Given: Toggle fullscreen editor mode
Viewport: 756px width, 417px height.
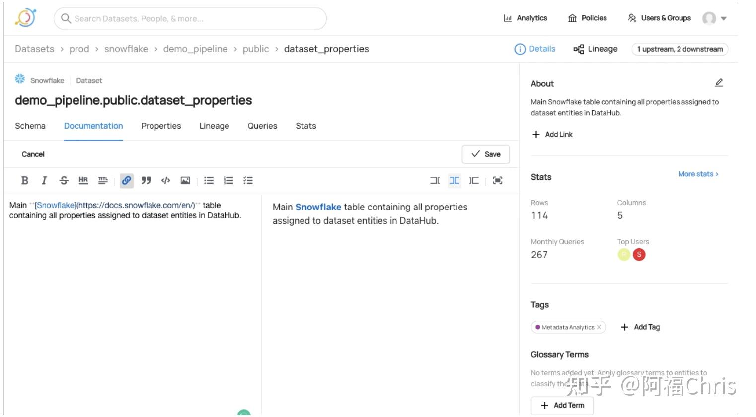Looking at the screenshot, I should click(497, 181).
